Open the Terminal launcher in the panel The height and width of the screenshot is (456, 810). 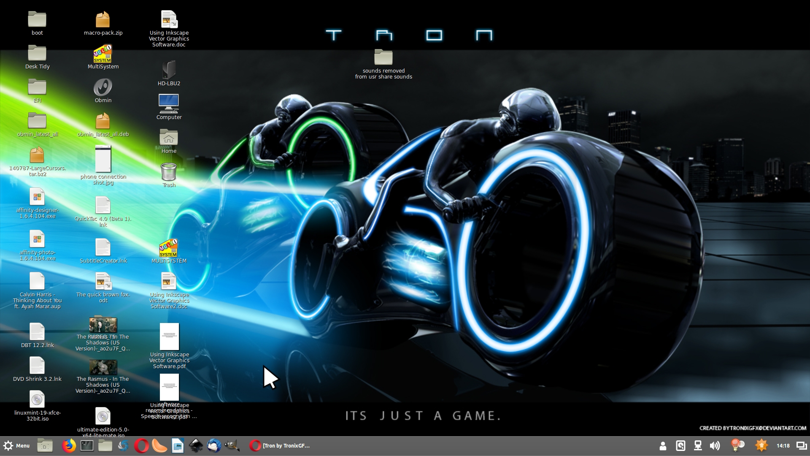[87, 445]
